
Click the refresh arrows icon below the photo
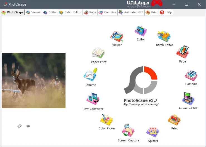[19, 126]
